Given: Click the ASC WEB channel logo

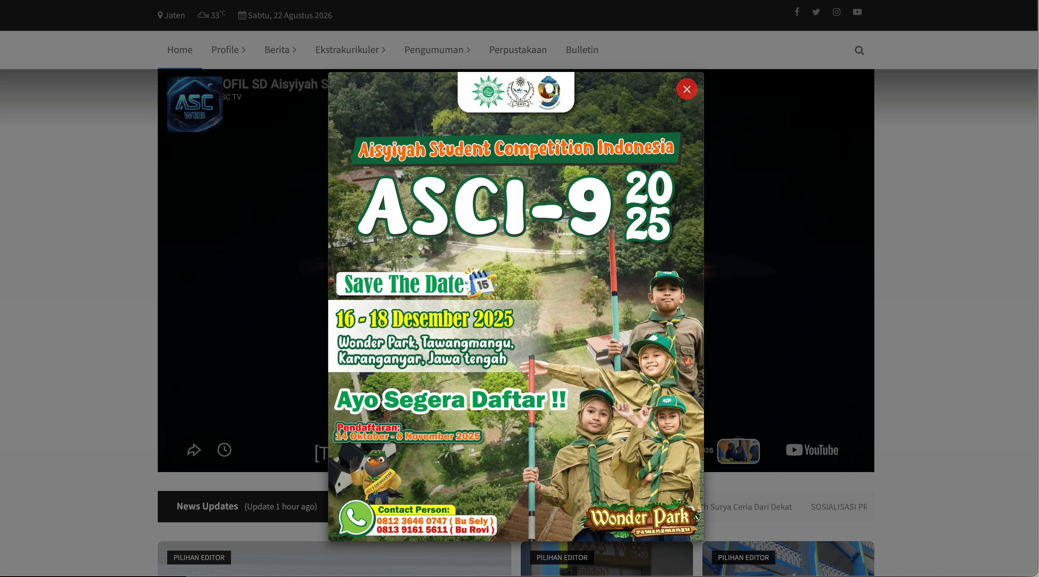Looking at the screenshot, I should tap(195, 104).
